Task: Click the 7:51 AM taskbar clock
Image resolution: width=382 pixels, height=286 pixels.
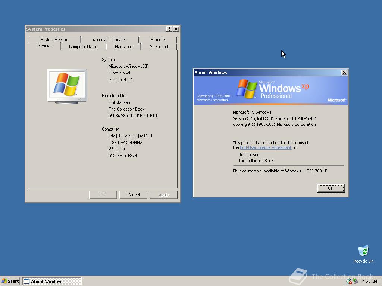Action: (x=369, y=282)
